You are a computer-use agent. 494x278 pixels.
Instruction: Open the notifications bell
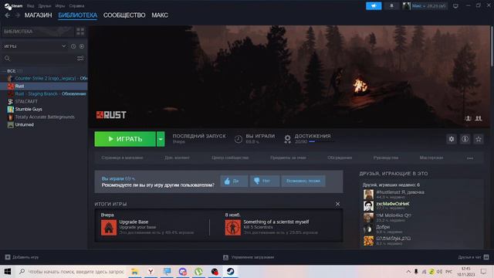(391, 5)
